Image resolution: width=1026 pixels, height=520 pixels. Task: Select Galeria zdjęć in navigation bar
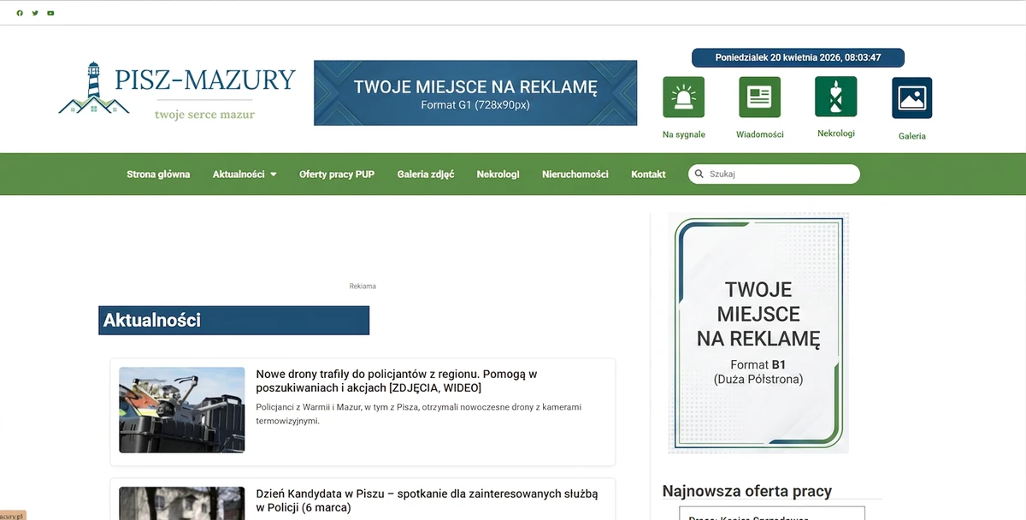point(426,174)
